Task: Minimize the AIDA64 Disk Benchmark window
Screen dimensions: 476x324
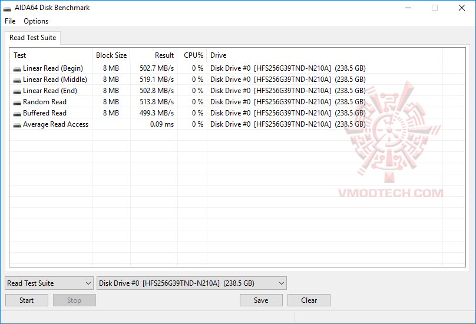Action: [408, 8]
